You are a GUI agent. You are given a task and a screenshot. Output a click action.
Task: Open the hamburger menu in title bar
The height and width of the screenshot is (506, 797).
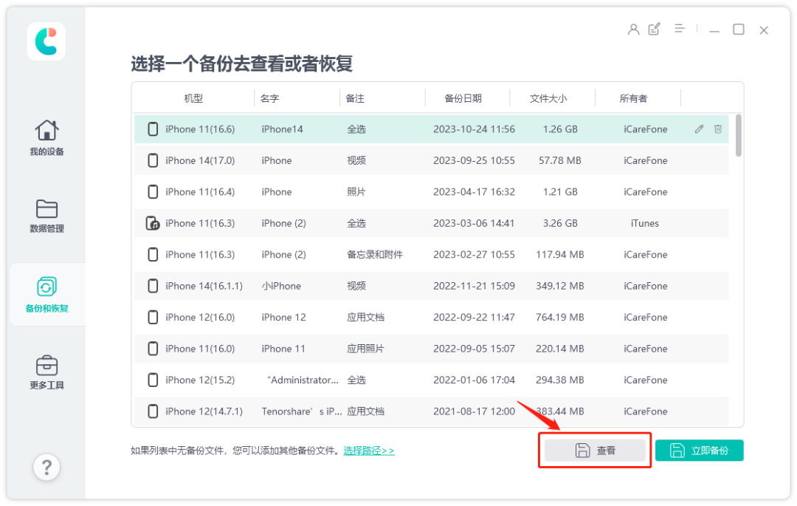point(680,29)
